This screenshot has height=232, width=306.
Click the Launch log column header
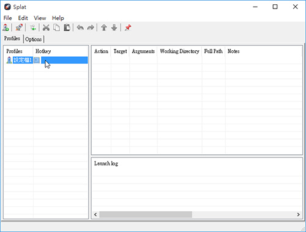point(106,163)
